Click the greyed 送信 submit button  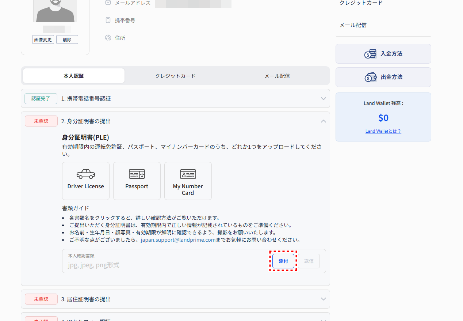pos(309,261)
